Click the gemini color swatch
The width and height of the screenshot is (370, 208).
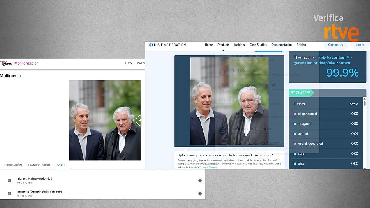tap(294, 134)
